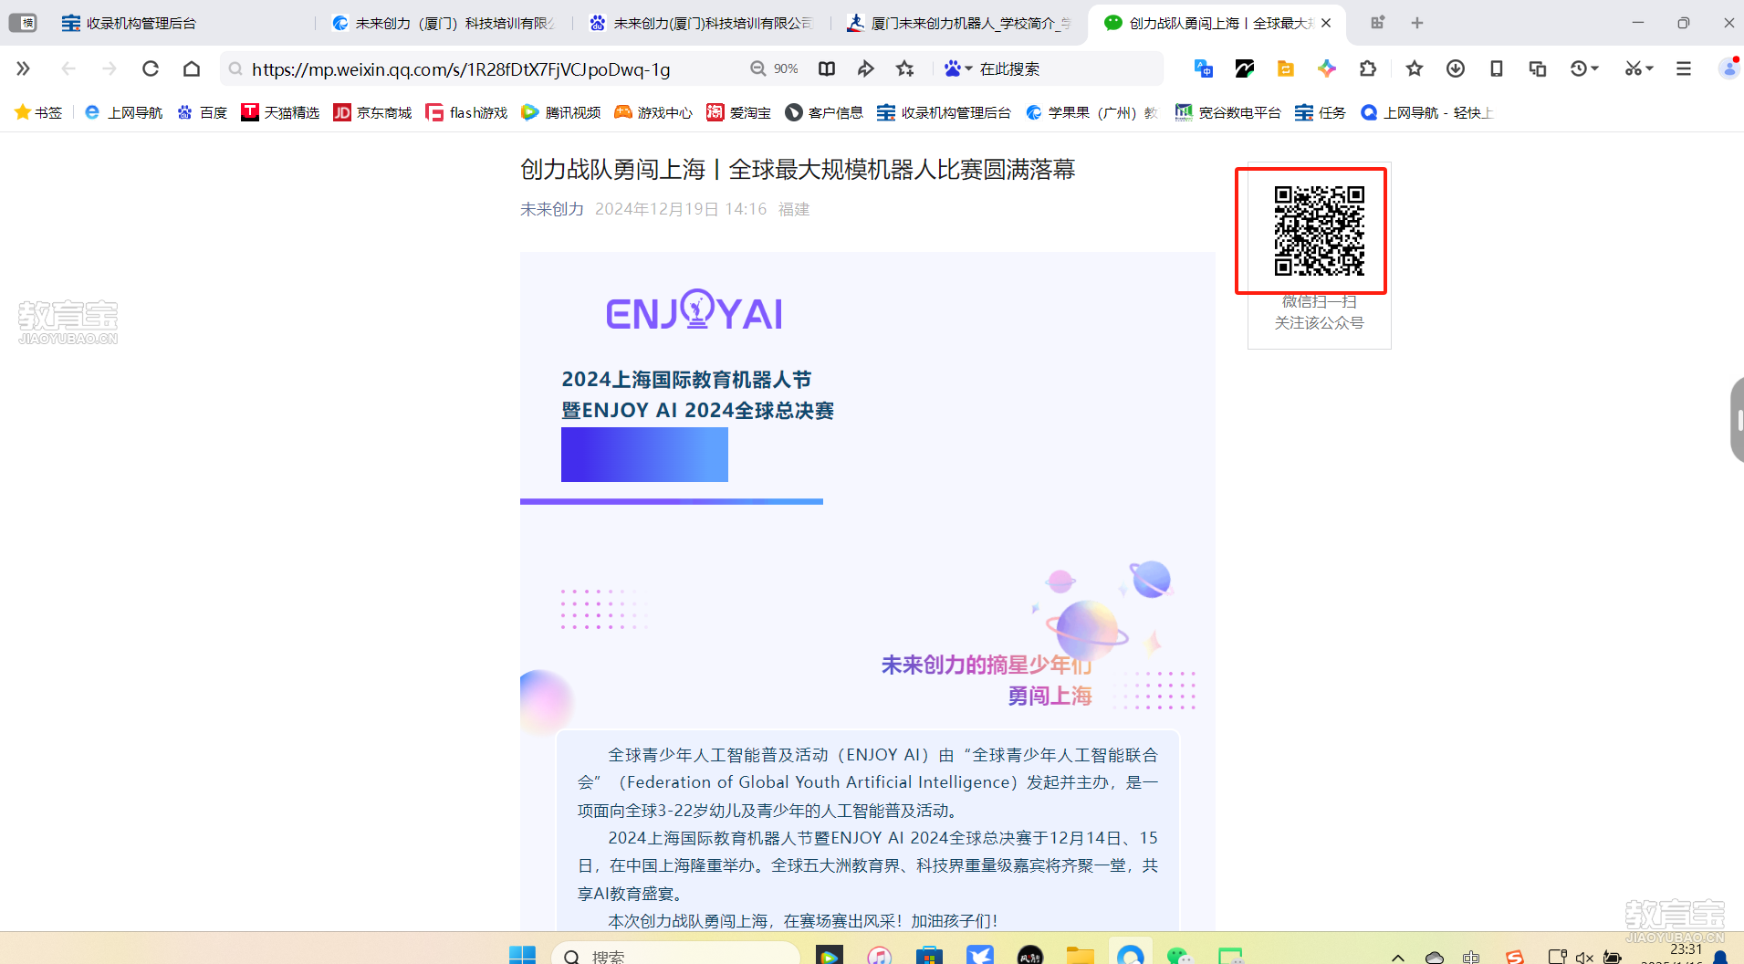This screenshot has width=1744, height=964.
Task: Open the 90% zoom level control
Action: click(x=775, y=68)
